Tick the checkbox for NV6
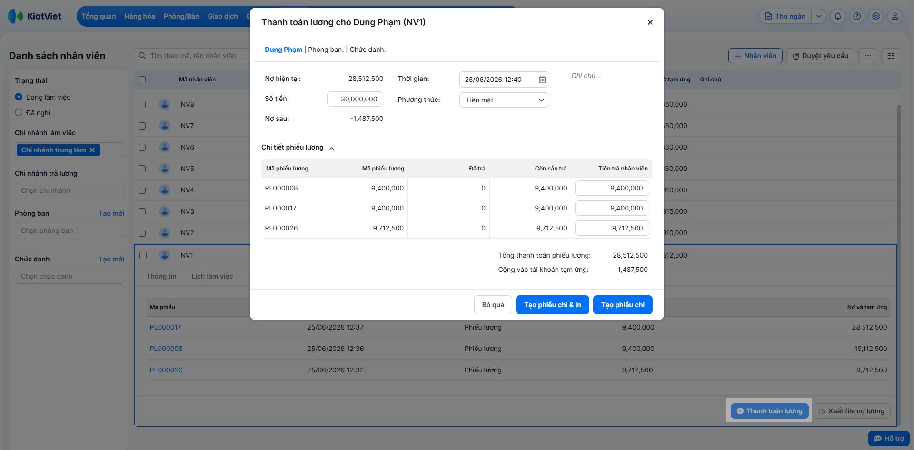Screen dimensions: 914x450 point(142,147)
